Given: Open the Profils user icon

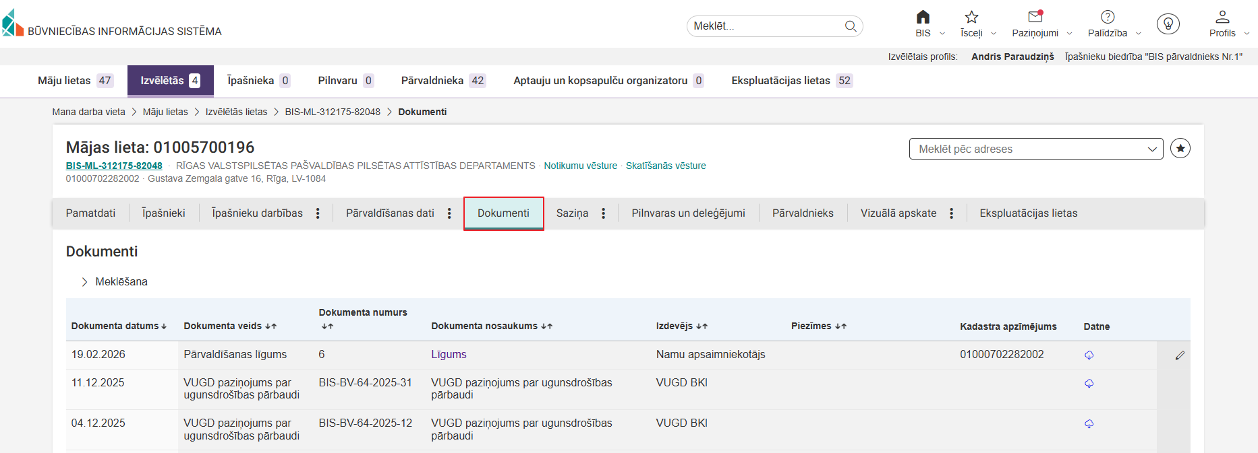Looking at the screenshot, I should (1222, 18).
